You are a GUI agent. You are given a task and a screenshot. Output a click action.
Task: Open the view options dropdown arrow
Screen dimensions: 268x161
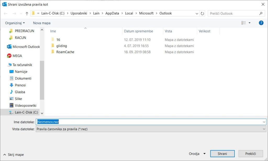[249, 23]
